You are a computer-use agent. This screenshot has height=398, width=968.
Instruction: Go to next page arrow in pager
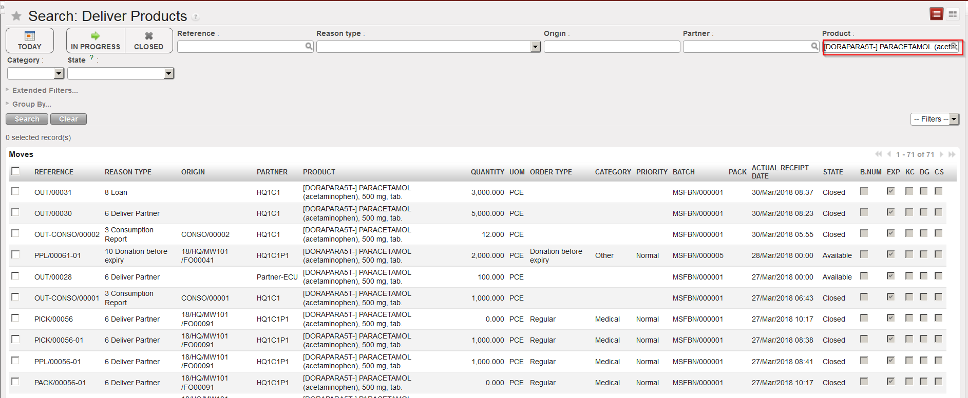point(941,154)
